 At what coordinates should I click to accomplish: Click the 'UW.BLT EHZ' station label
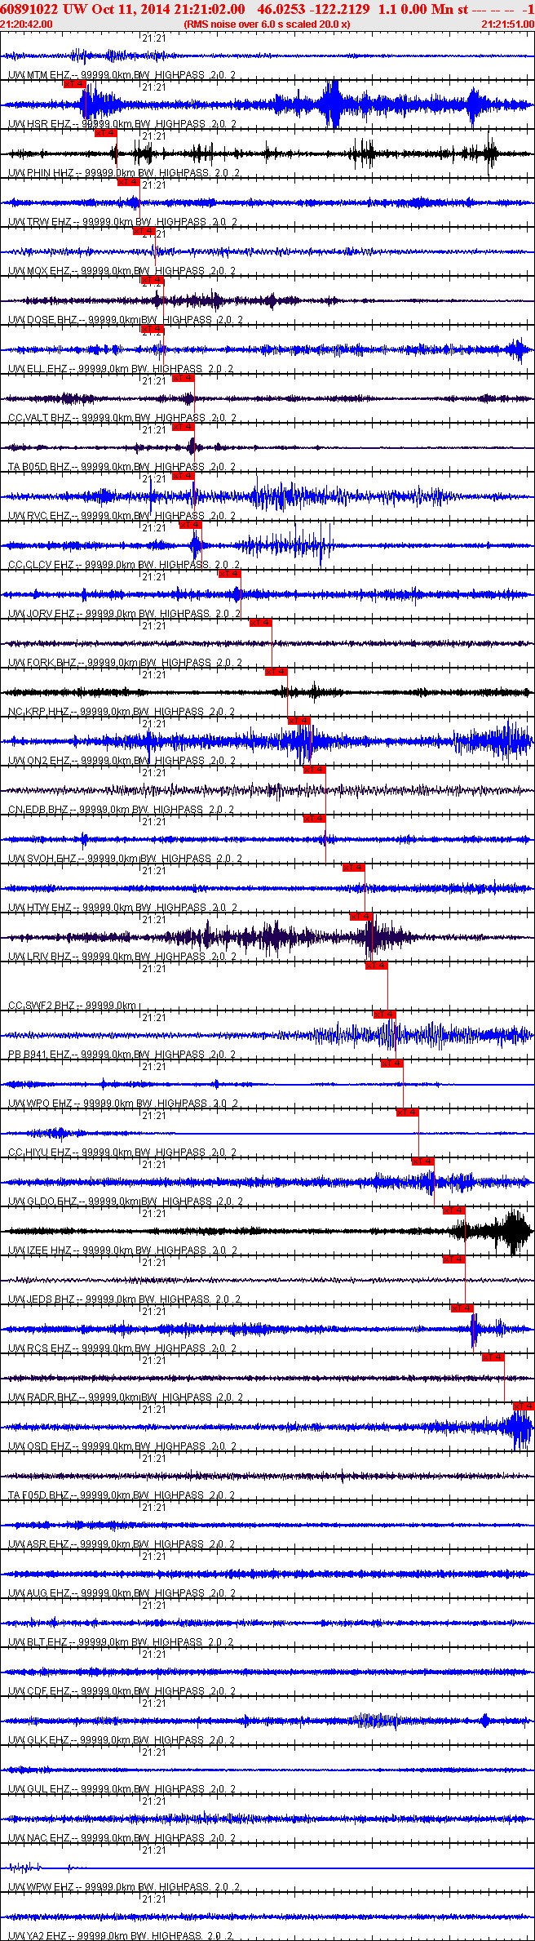38,1642
